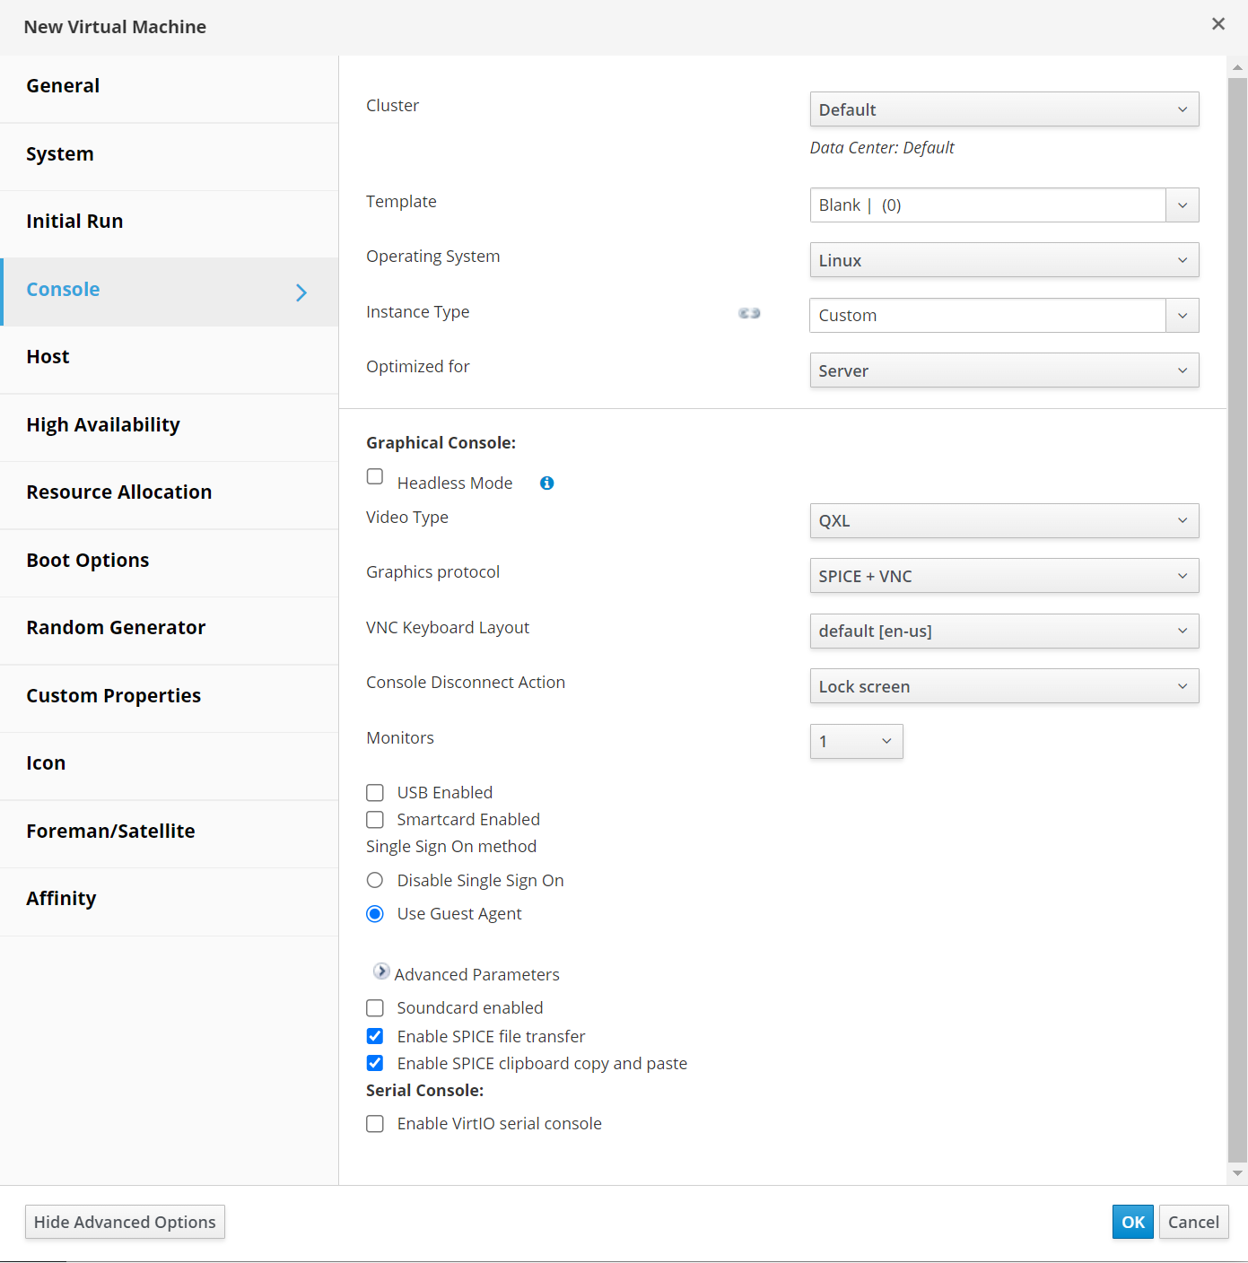This screenshot has height=1263, width=1248.
Task: Open the Video Type QXL dropdown
Action: coord(1003,521)
